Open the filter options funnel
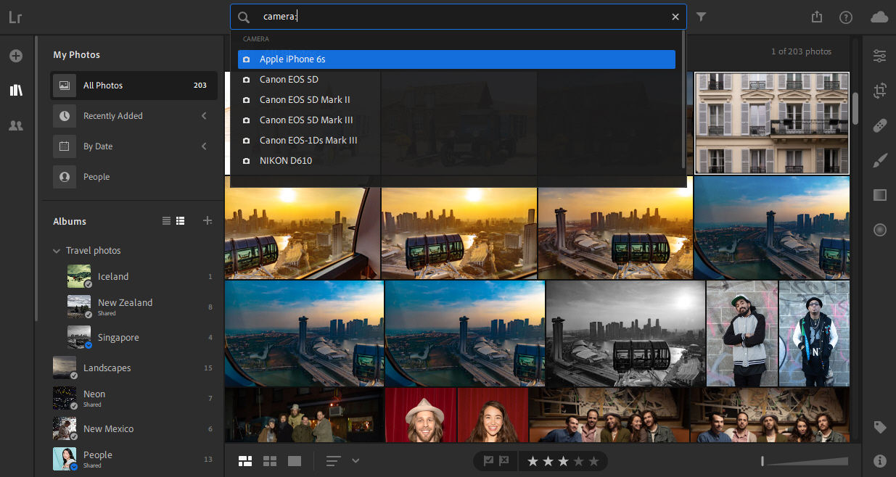This screenshot has height=477, width=896. [x=701, y=16]
